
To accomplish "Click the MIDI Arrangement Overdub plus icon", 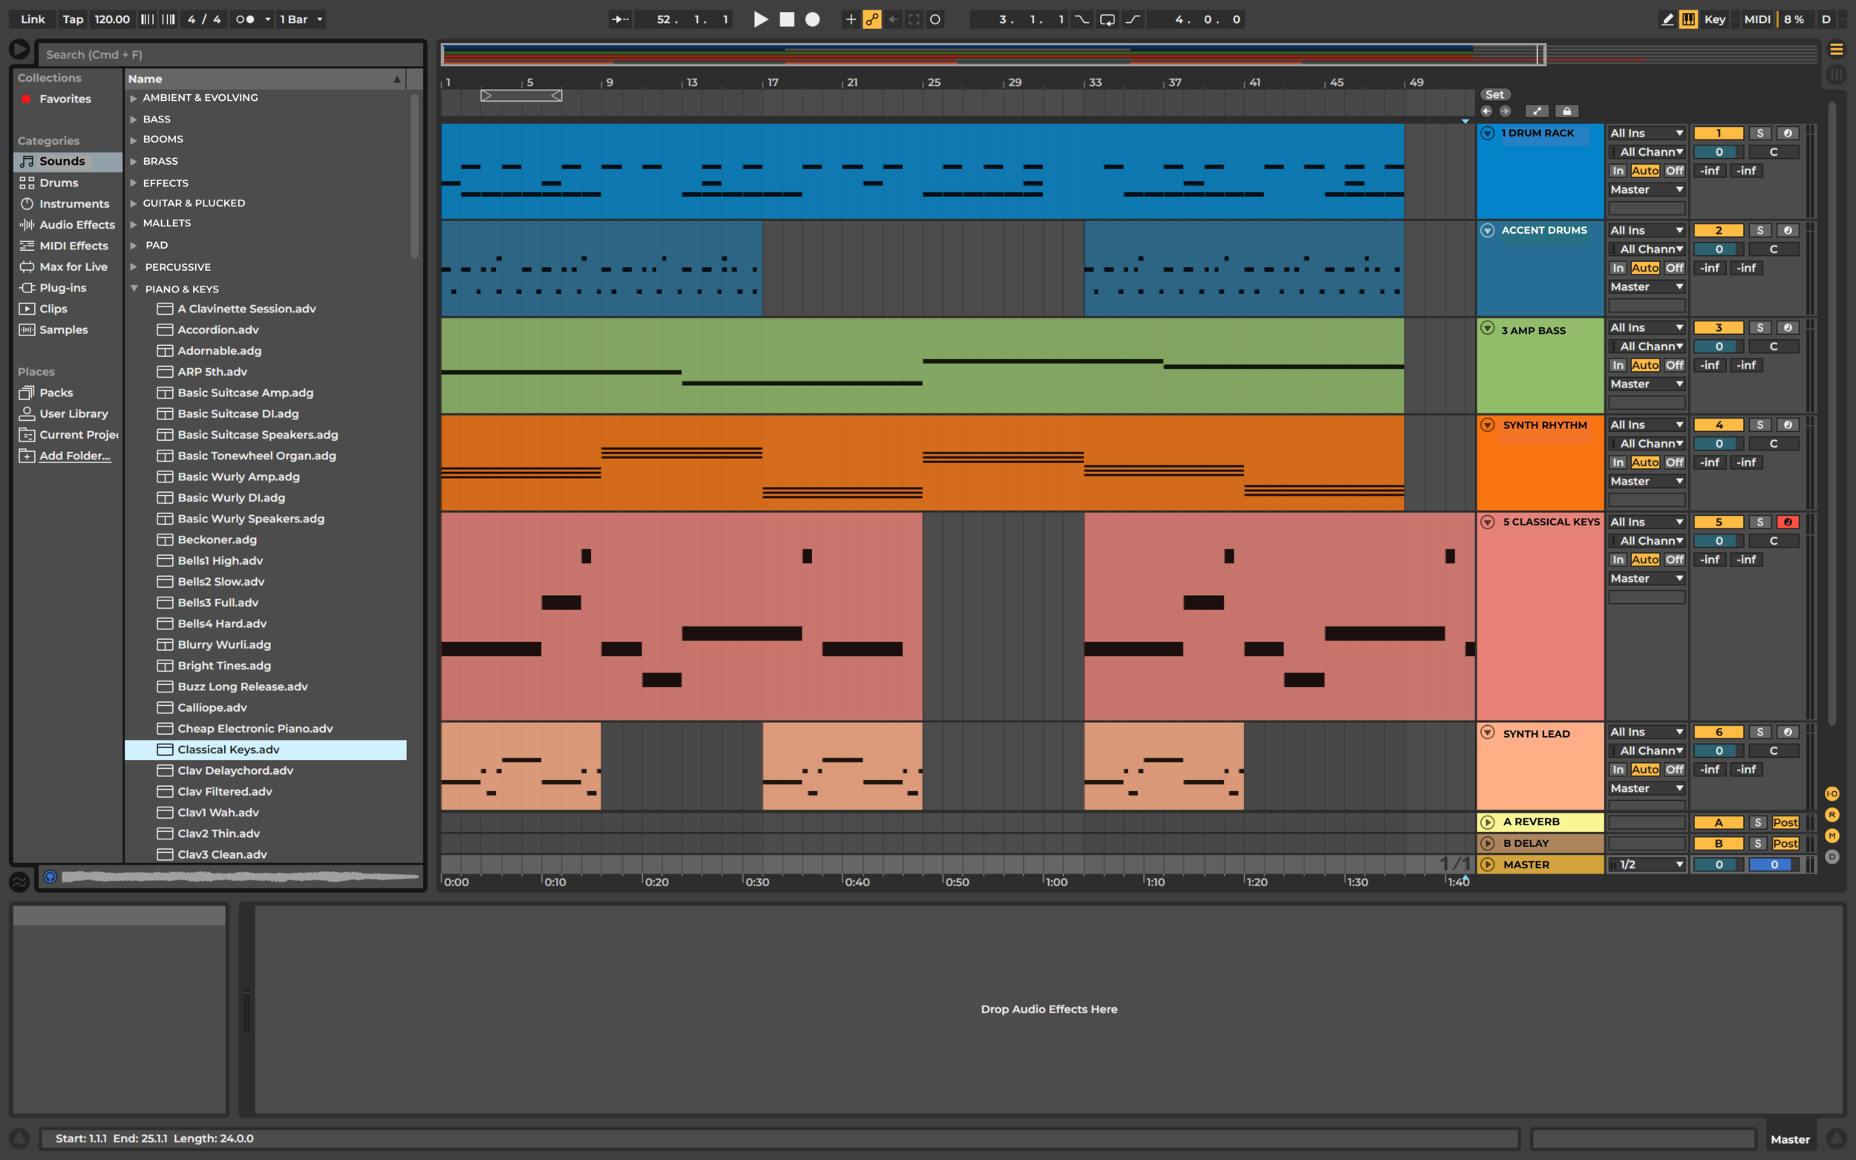I will click(x=850, y=19).
